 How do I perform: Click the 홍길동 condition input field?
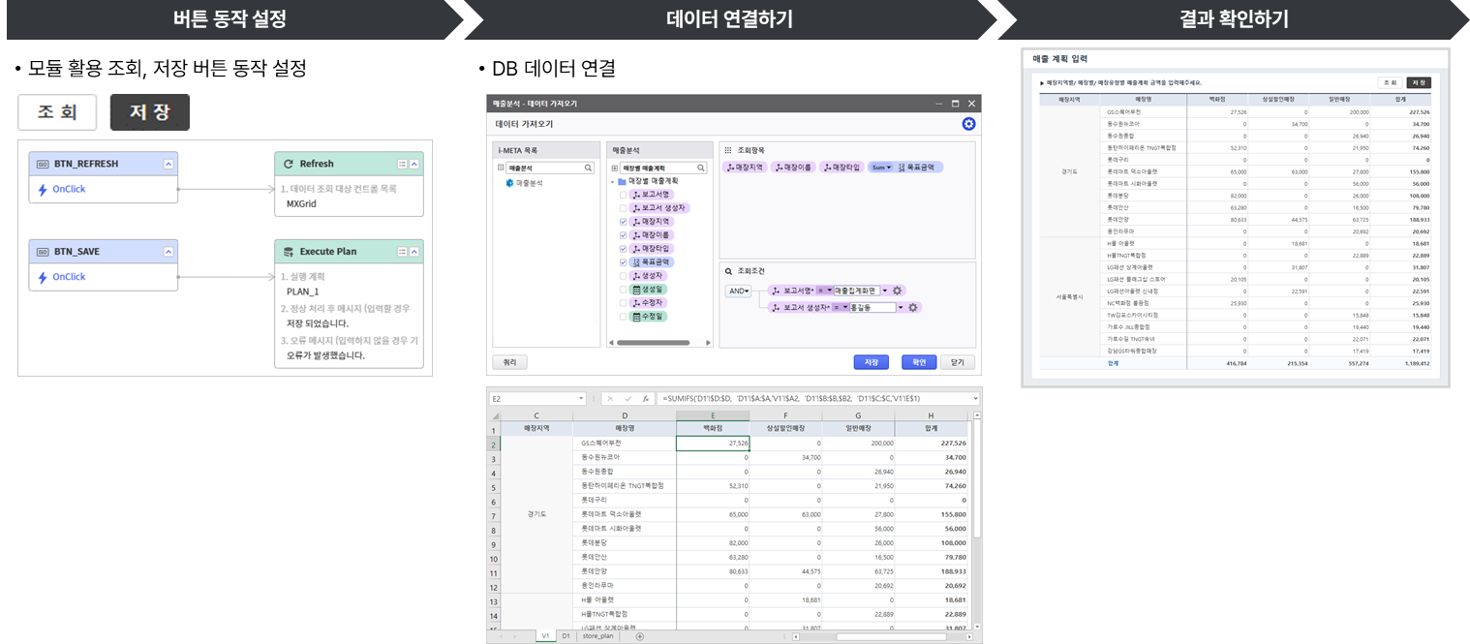pyautogui.click(x=872, y=307)
